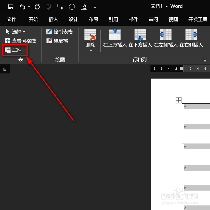
Task: Click the print preview magnifier icon
Action: coord(84,7)
